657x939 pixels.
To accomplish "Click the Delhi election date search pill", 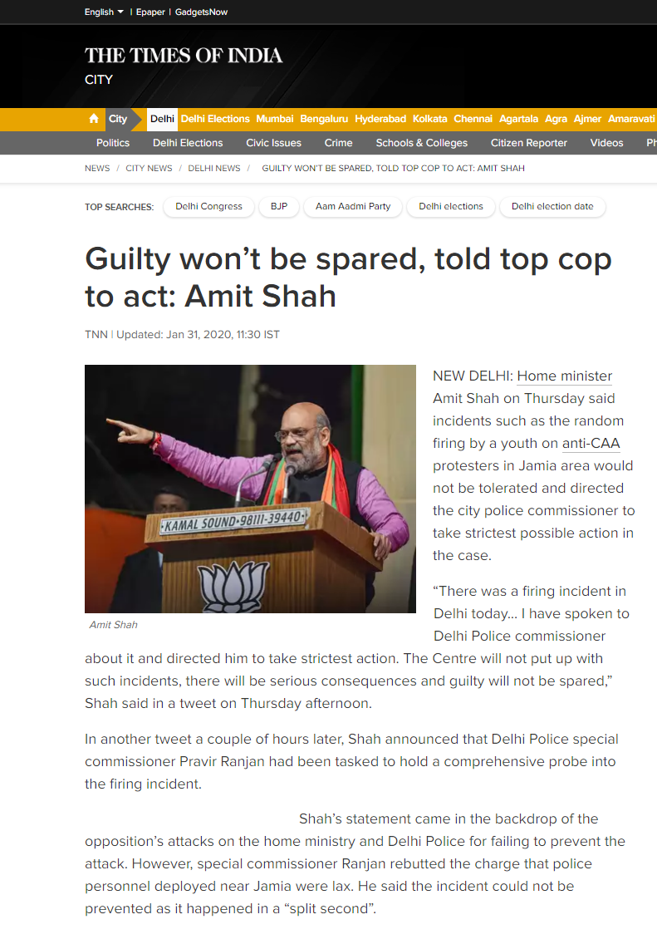I will (552, 207).
